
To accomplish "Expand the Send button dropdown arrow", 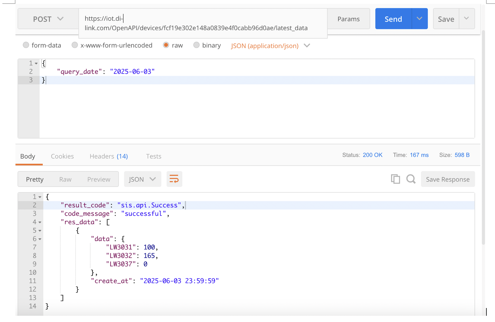I will coord(420,19).
